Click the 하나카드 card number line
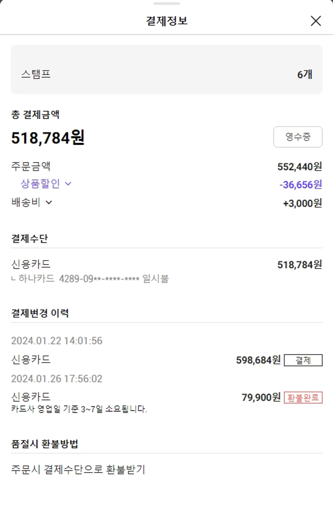 90,279
